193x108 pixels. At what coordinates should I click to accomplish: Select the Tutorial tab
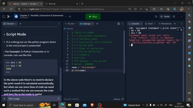click(8, 24)
